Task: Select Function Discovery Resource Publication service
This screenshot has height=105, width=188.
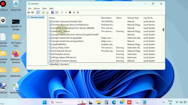Action: pyautogui.click(x=102, y=25)
